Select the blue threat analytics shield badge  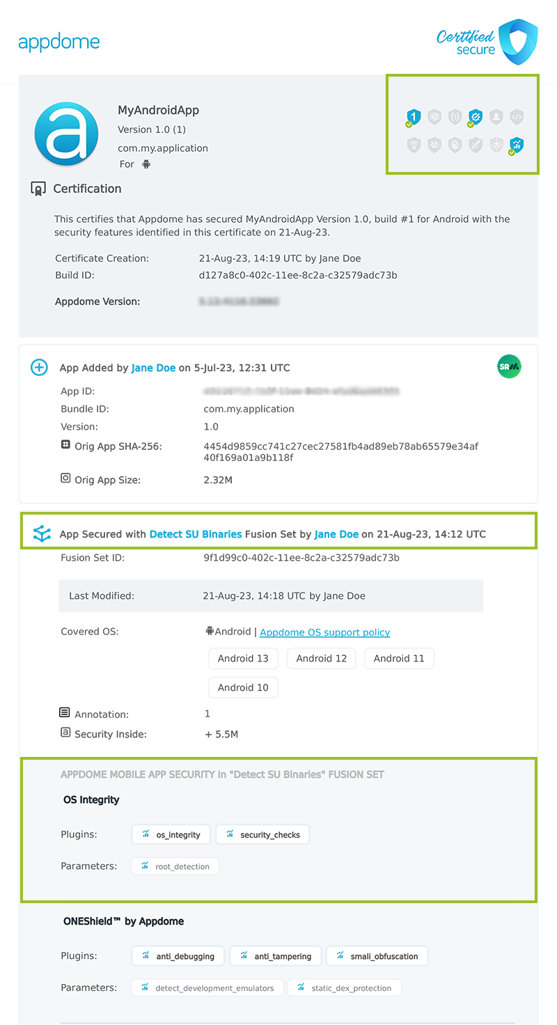click(517, 144)
